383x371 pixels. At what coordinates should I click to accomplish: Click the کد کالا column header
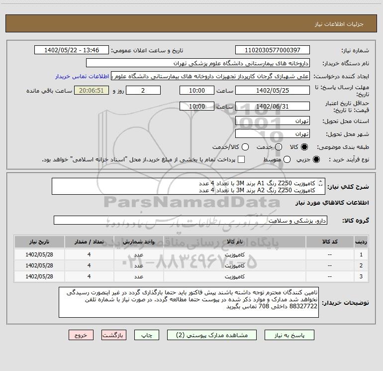click(x=330, y=242)
